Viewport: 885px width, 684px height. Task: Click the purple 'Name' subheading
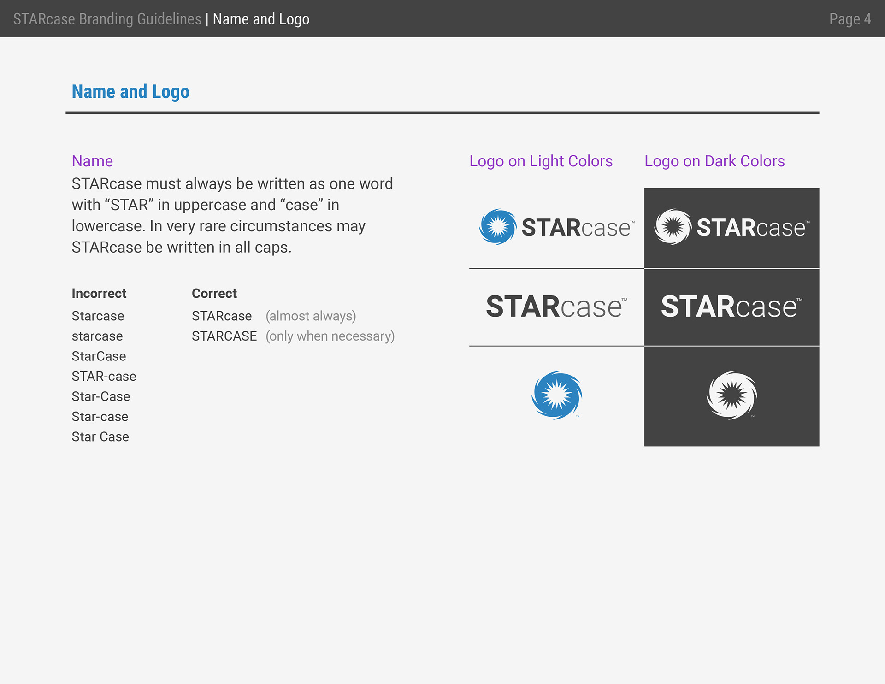(x=92, y=161)
